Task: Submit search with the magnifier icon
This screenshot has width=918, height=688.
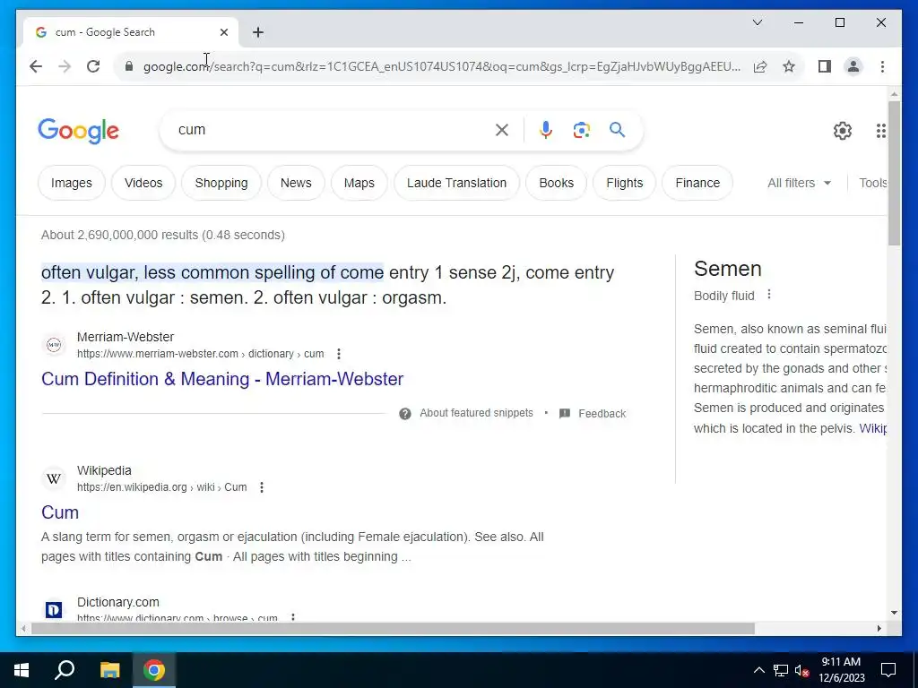Action: coord(617,130)
